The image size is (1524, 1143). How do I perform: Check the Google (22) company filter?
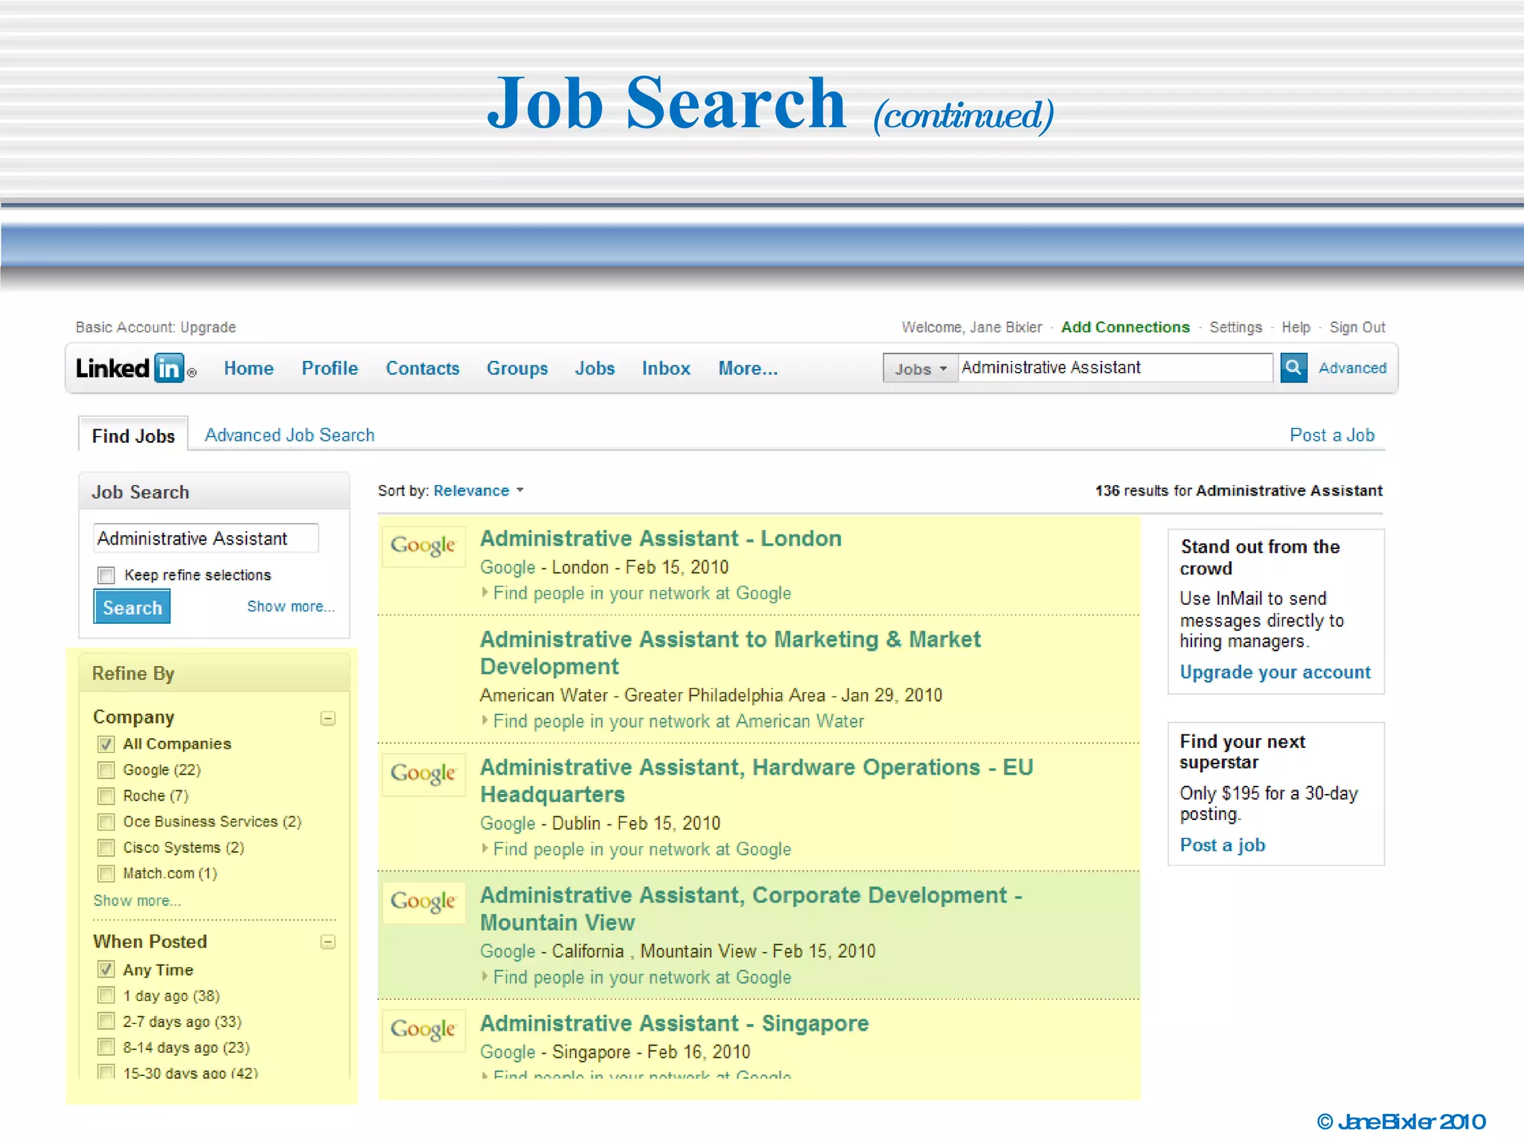tap(106, 770)
